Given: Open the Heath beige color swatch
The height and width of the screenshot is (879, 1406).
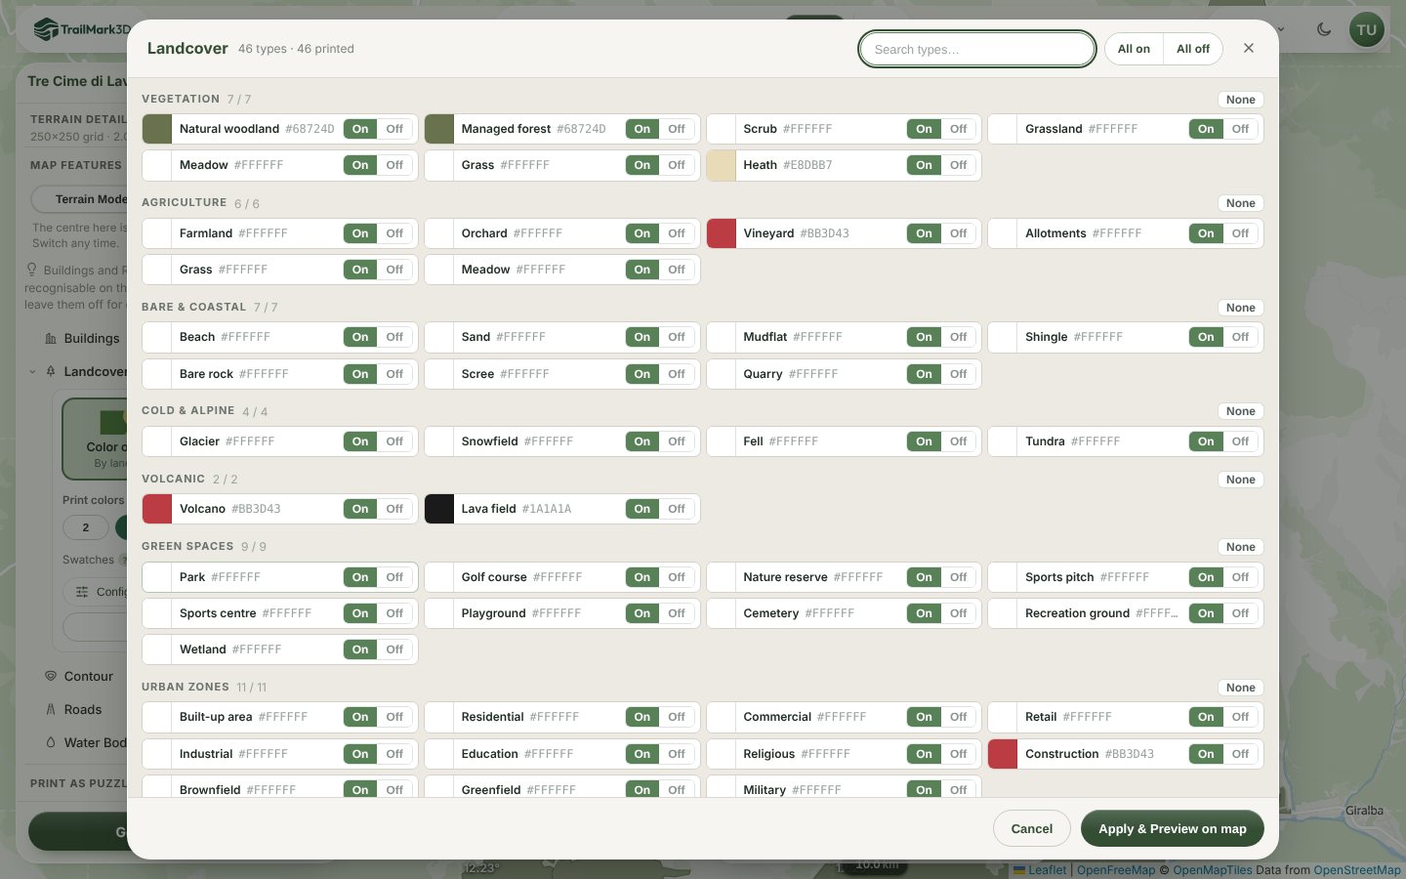Looking at the screenshot, I should coord(722,165).
